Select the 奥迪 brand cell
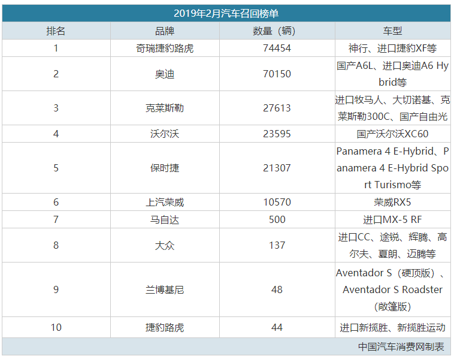 (x=165, y=74)
